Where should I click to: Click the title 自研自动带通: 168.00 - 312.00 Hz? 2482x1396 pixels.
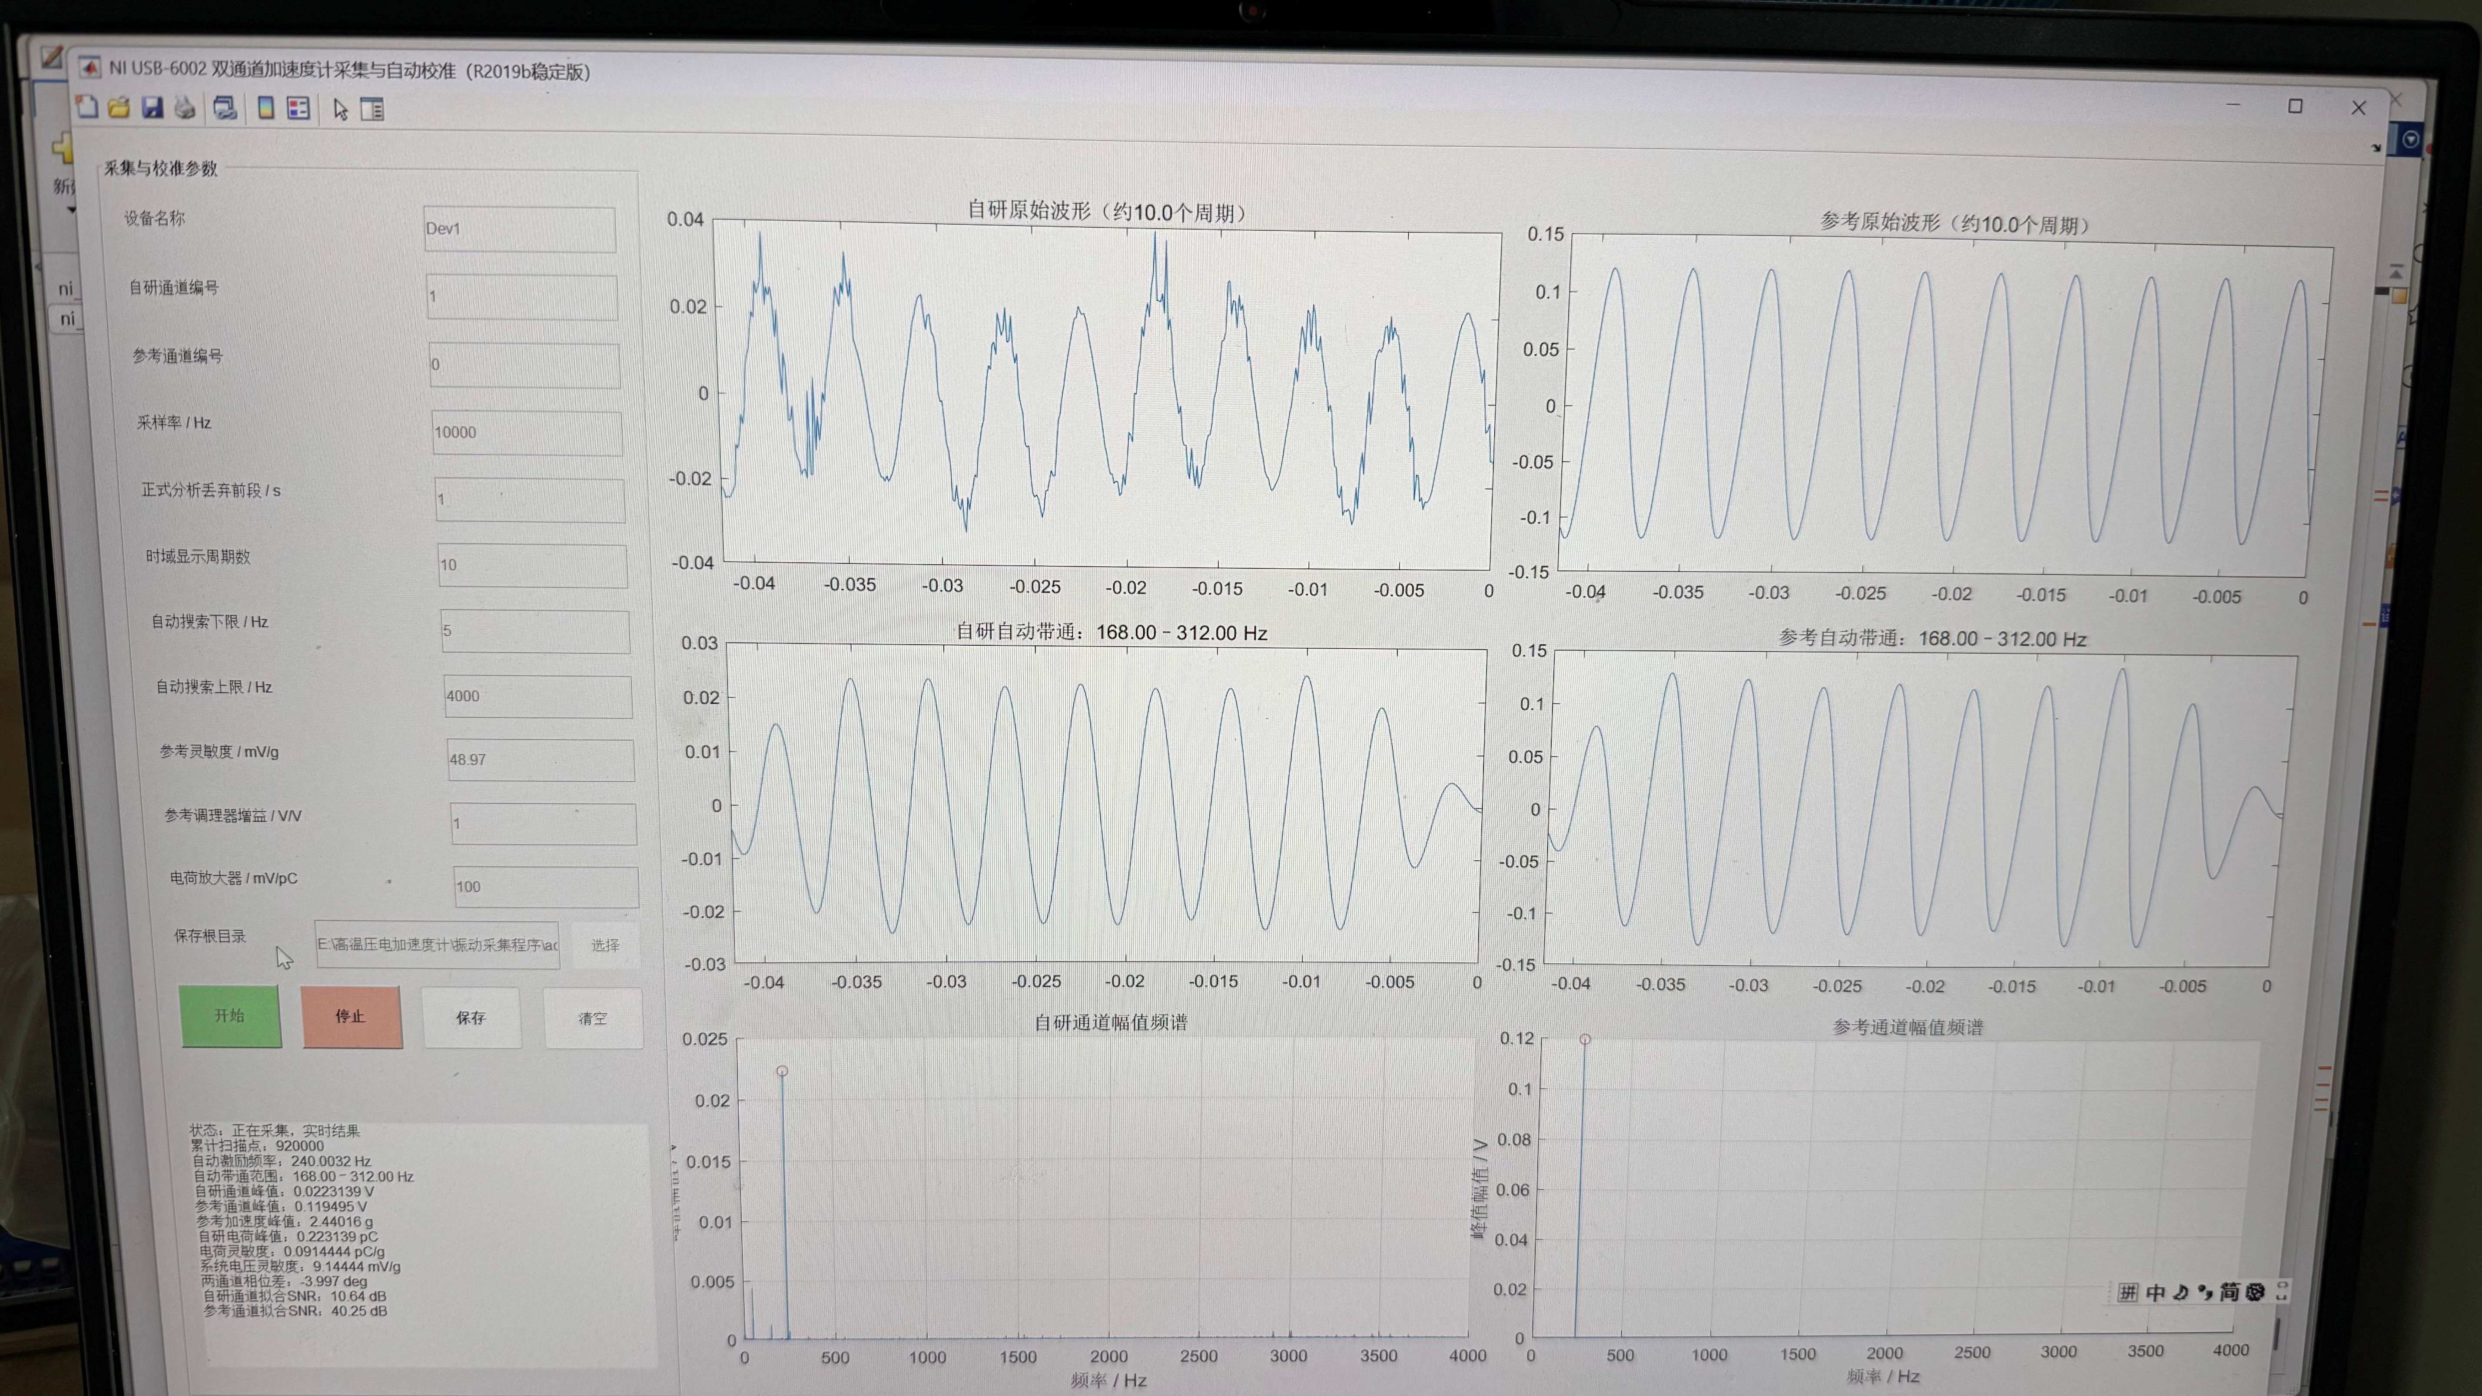(x=1111, y=632)
